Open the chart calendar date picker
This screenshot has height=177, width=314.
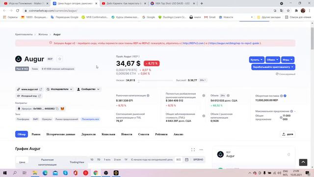tap(186, 159)
